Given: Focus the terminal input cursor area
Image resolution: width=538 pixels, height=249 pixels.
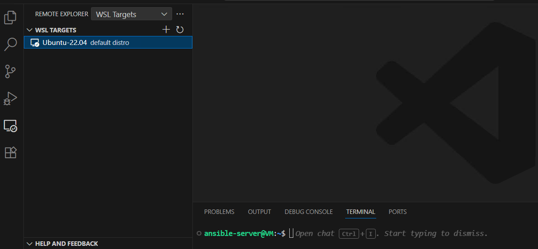Looking at the screenshot, I should click(291, 234).
